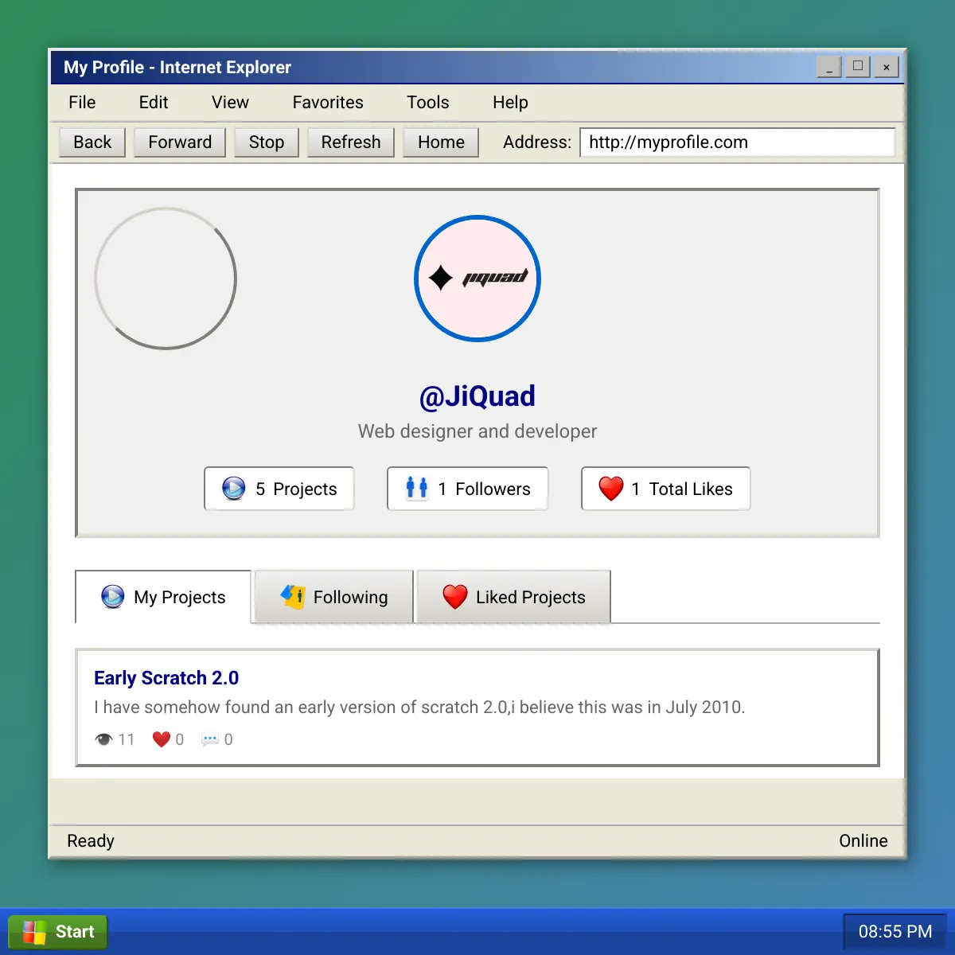This screenshot has width=955, height=955.
Task: Switch to the Following tab
Action: 333,597
